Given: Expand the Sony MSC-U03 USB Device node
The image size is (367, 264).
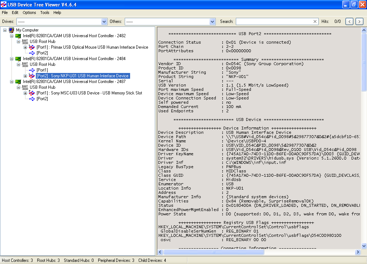Looking at the screenshot, I should tap(25, 93).
